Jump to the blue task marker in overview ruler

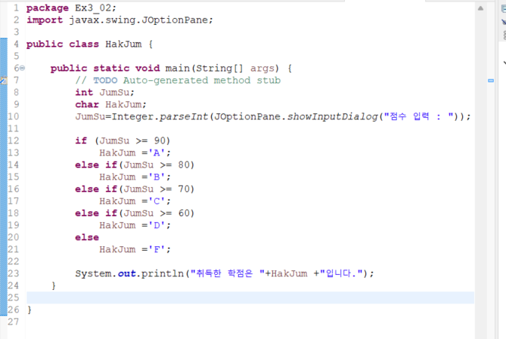click(491, 81)
